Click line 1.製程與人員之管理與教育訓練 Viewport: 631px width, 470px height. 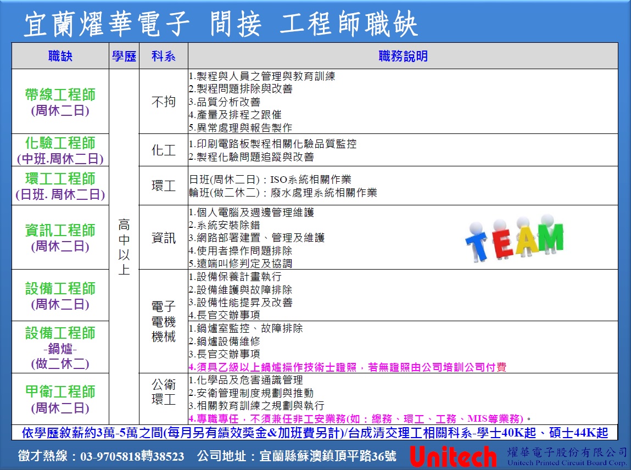point(262,76)
